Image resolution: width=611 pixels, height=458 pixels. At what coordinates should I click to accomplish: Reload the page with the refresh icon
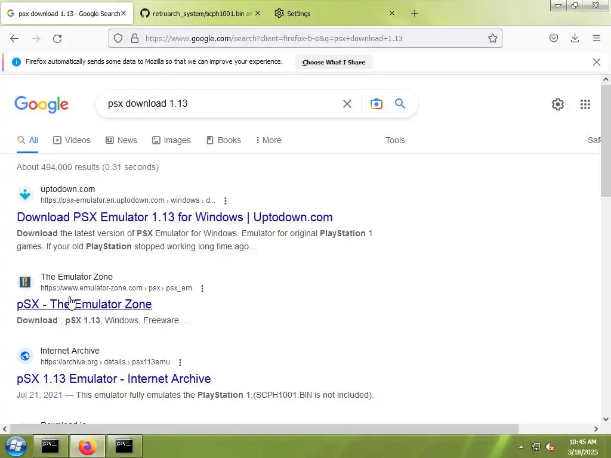tap(57, 38)
